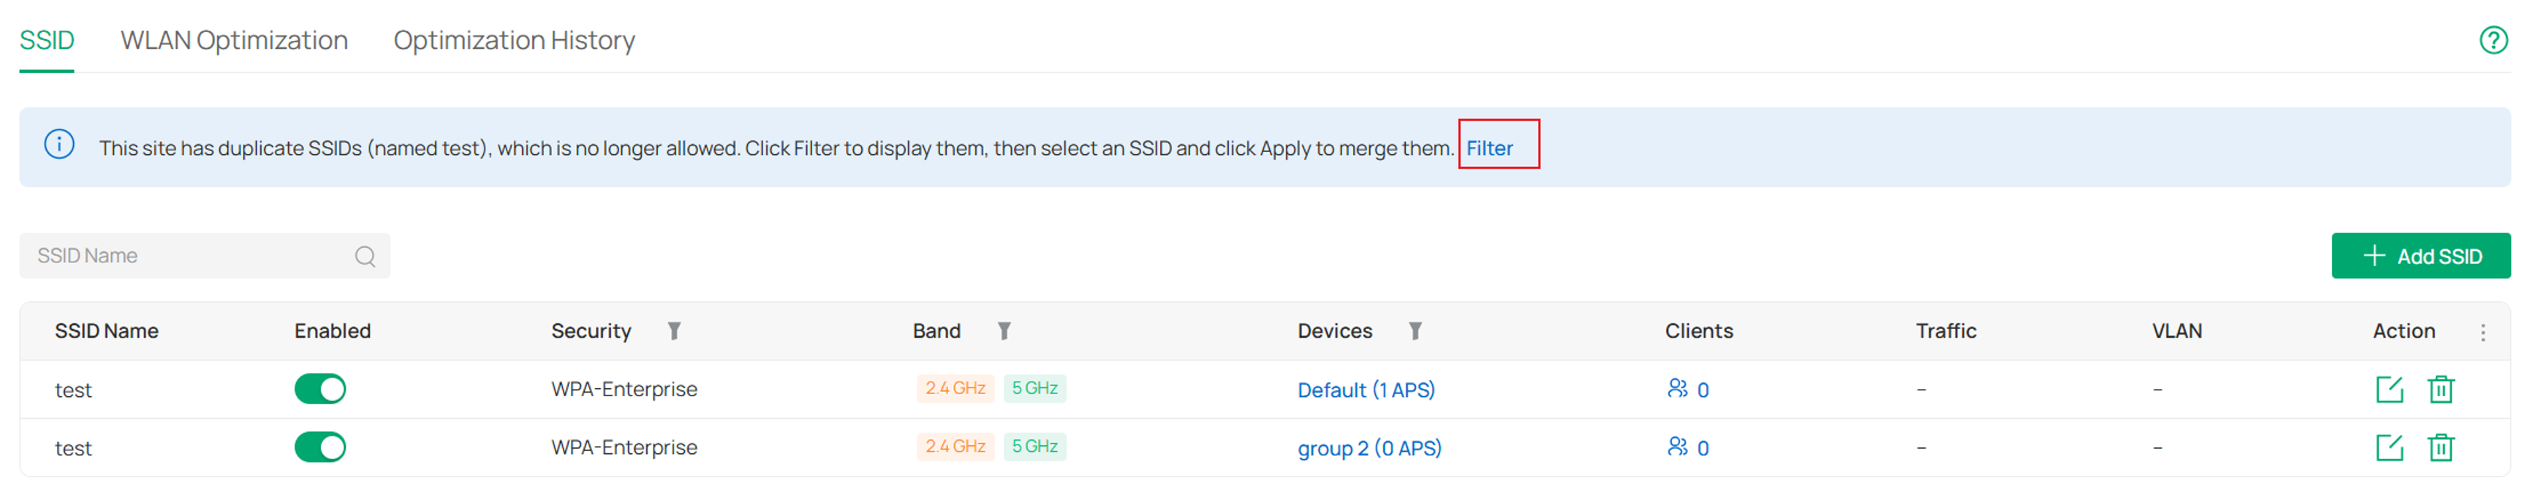The image size is (2525, 500).
Task: Click the Filter link in the banner
Action: click(1489, 148)
